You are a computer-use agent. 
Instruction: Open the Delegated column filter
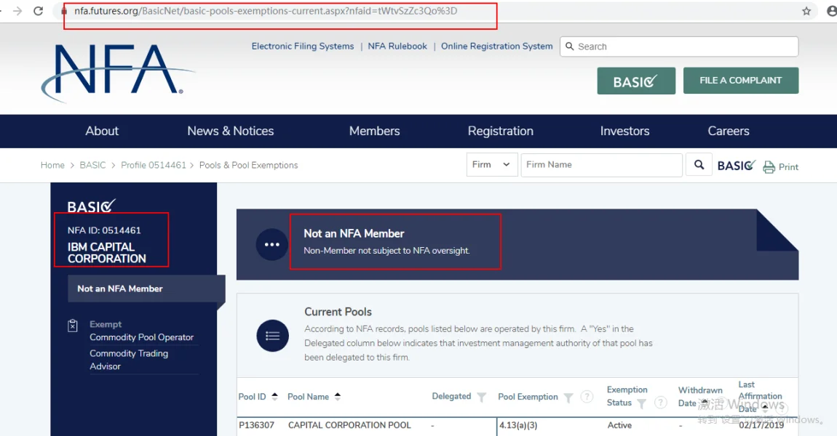point(481,397)
